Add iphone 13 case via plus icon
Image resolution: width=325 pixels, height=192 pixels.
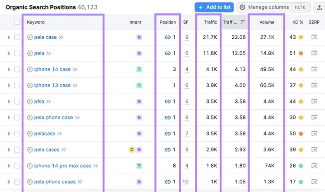click(30, 86)
